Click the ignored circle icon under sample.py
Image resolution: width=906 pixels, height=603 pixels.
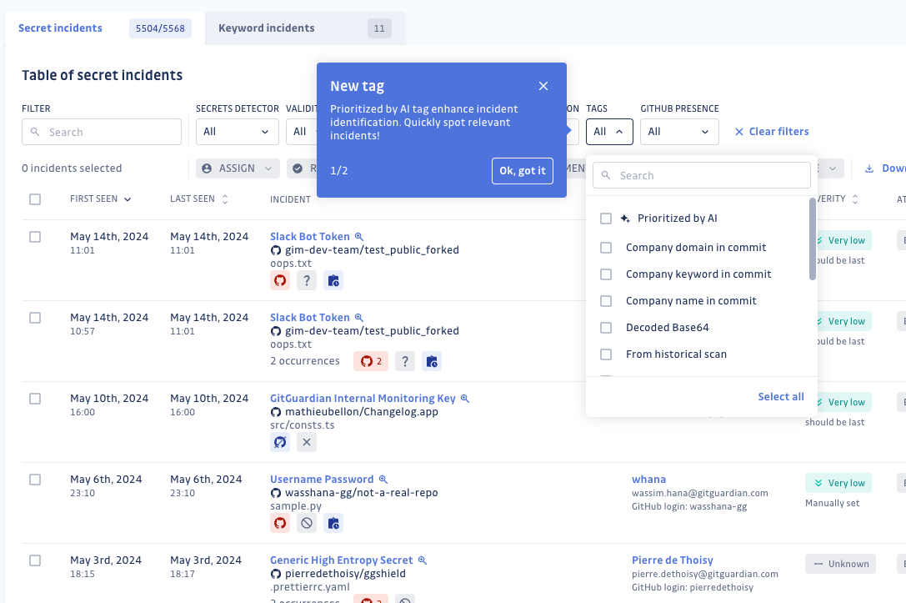coord(307,523)
